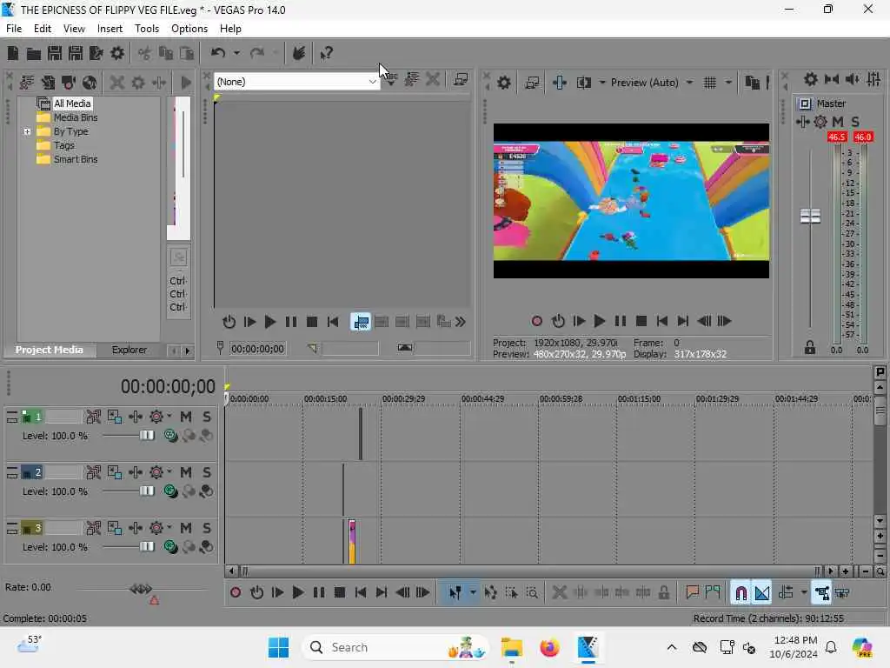Play video in the preview window

click(600, 322)
